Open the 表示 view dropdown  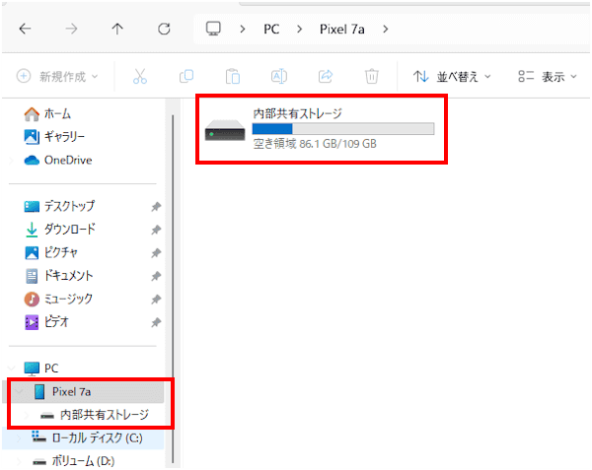tap(547, 77)
